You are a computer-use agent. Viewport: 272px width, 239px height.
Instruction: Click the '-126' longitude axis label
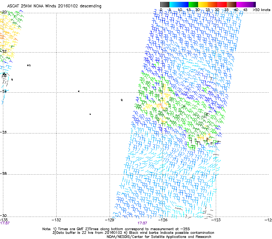click(x=163, y=220)
